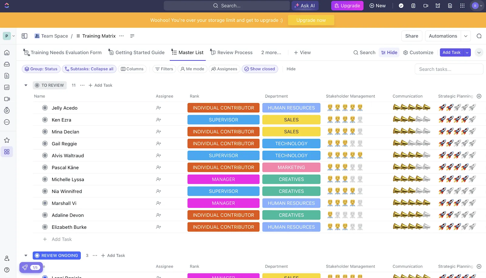This screenshot has height=278, width=486.
Task: Open the Training Matrix ellipsis menu
Action: tap(122, 36)
